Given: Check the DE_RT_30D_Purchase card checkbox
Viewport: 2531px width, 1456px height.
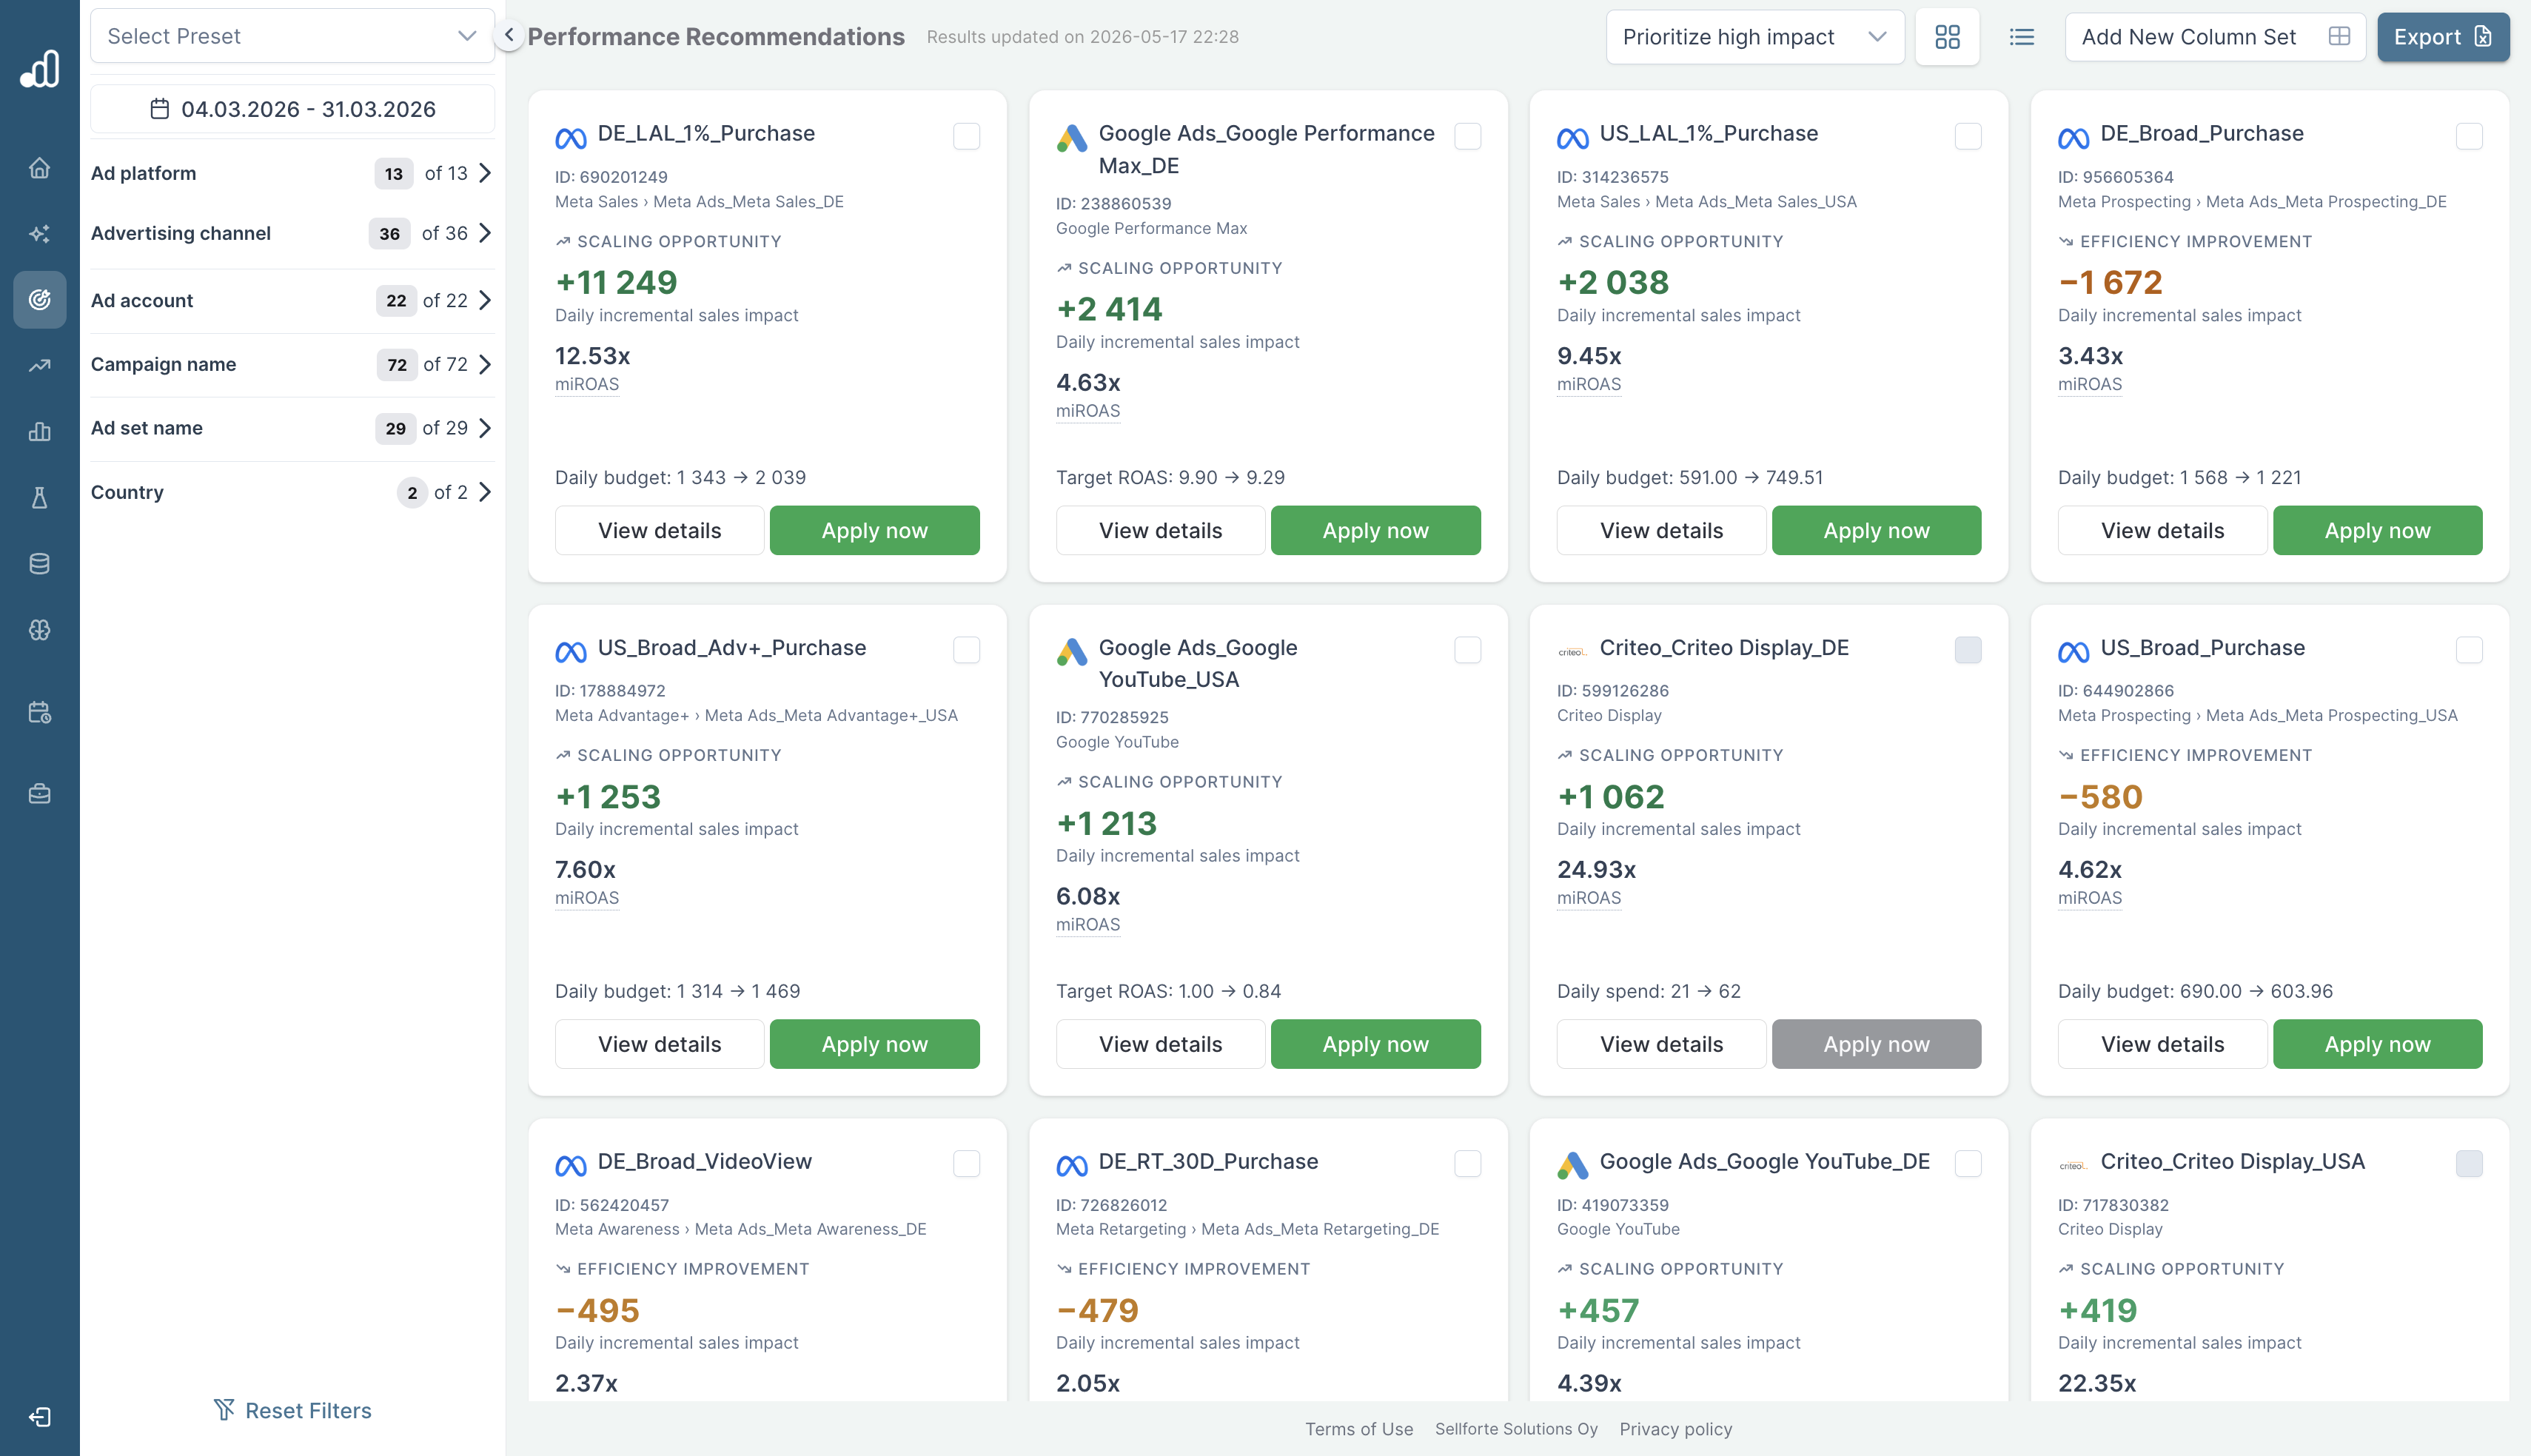Looking at the screenshot, I should pos(1467,1164).
